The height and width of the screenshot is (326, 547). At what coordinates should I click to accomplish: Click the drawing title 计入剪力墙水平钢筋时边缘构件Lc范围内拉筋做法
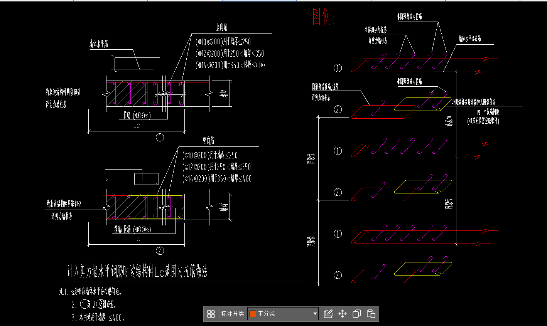click(138, 272)
